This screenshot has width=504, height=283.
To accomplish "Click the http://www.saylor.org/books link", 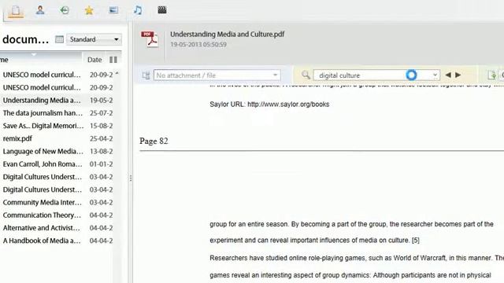I will pos(288,105).
